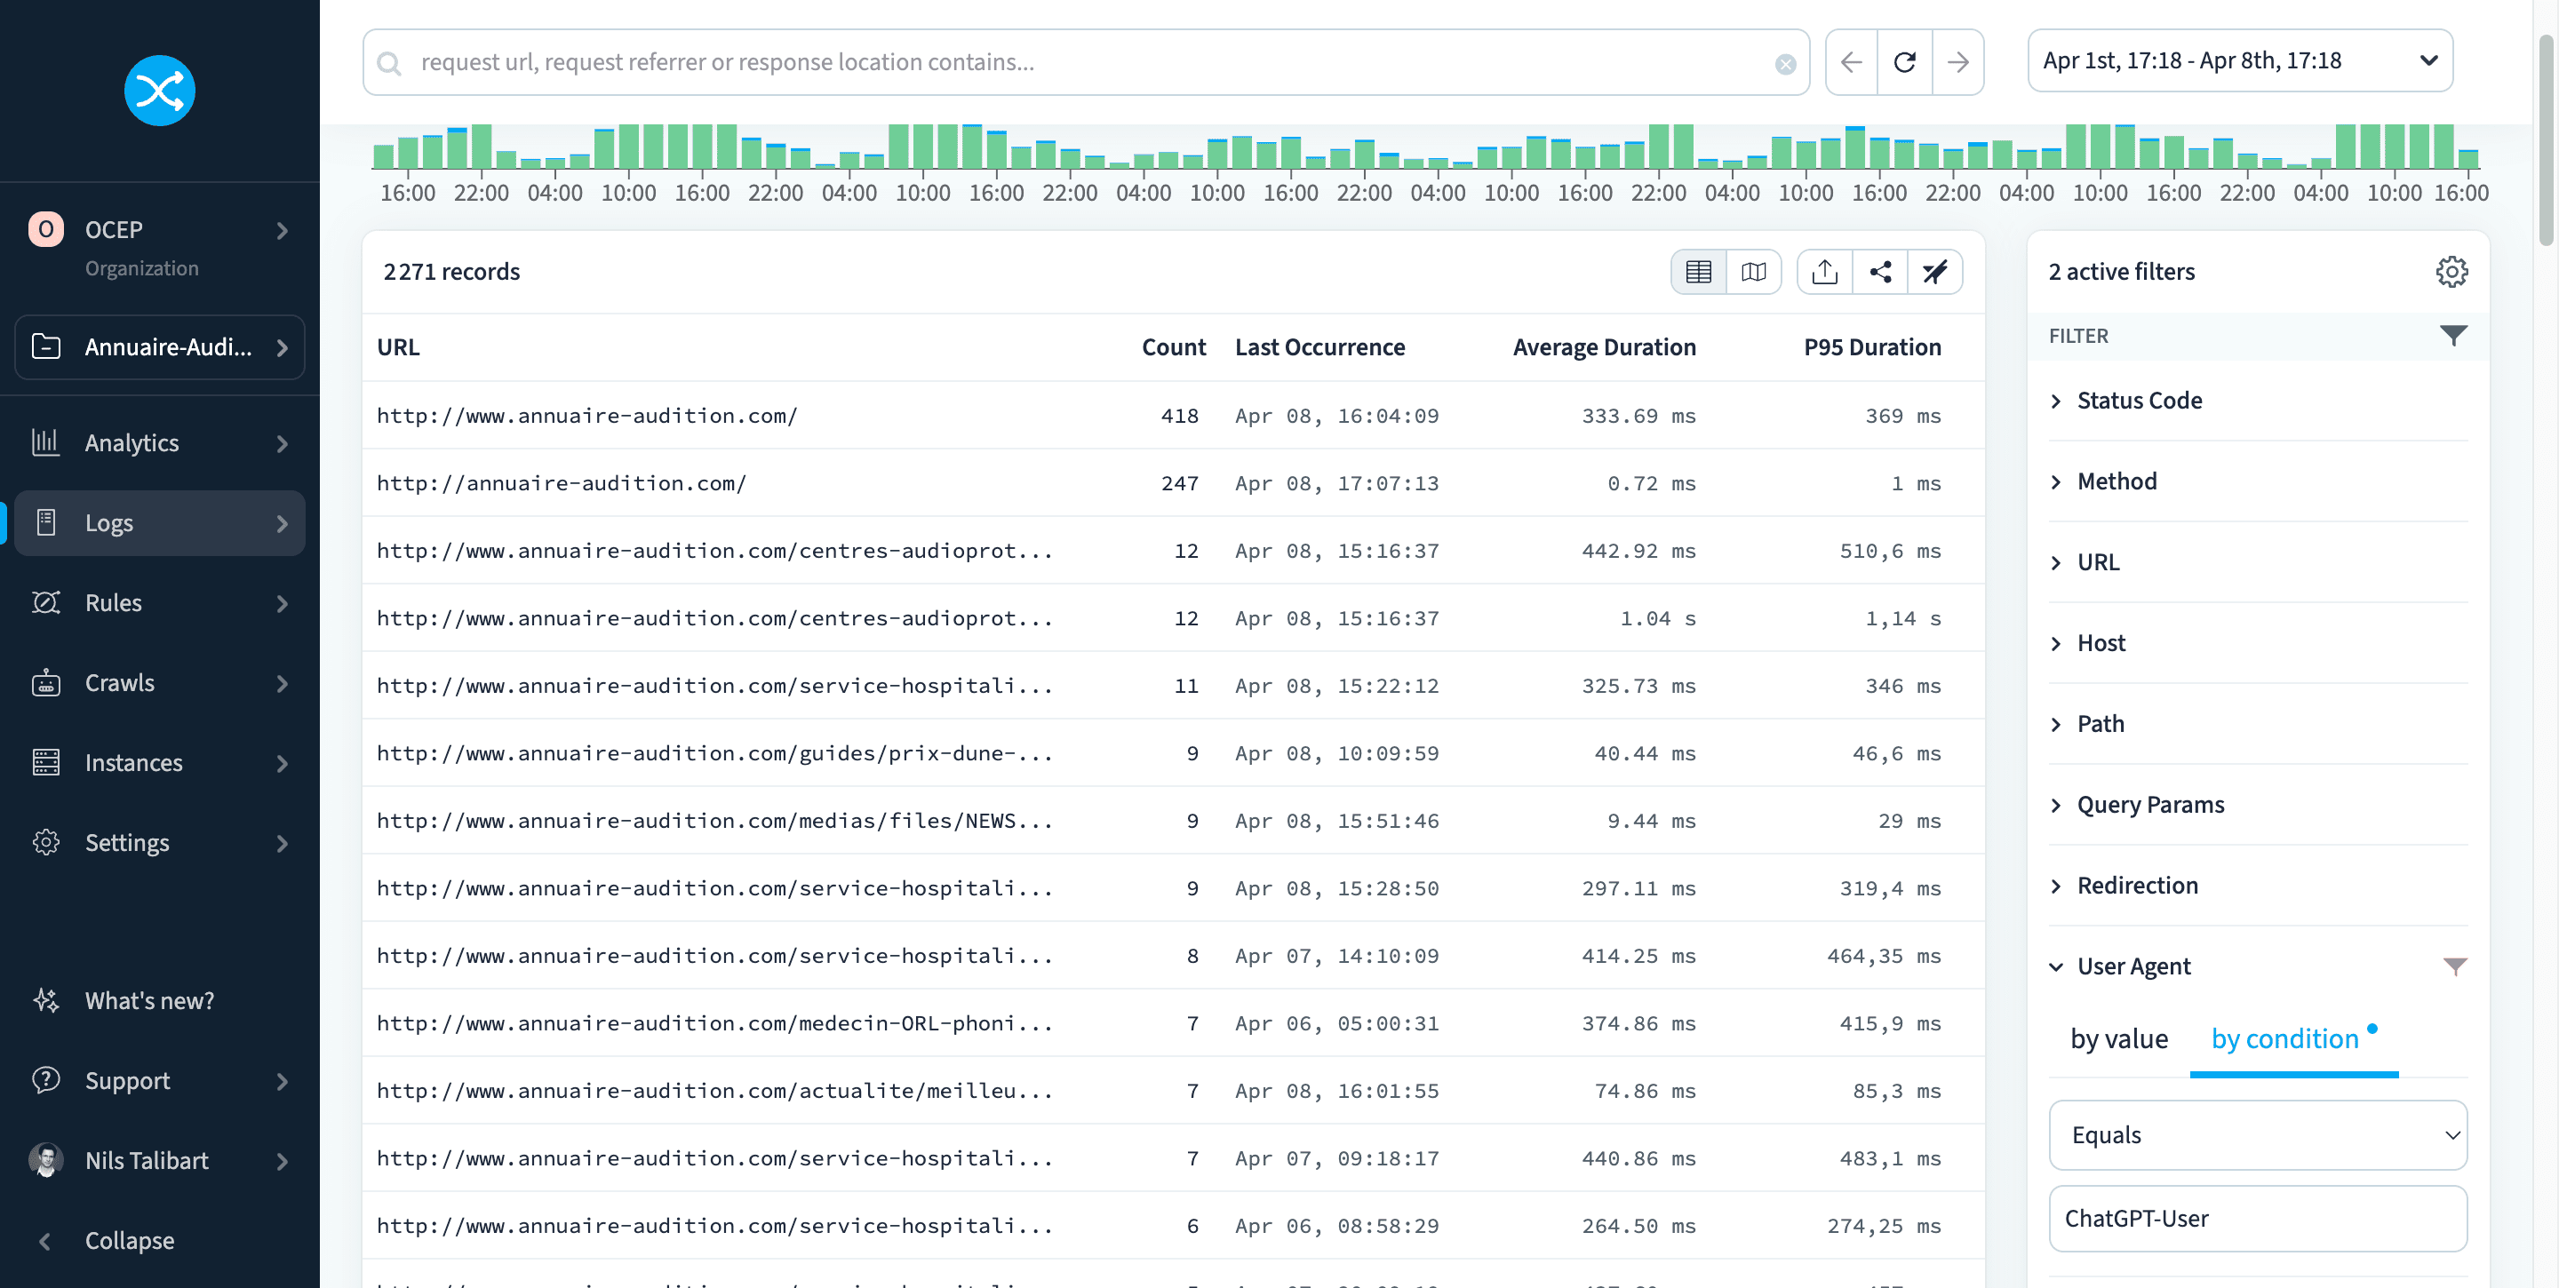Image resolution: width=2559 pixels, height=1288 pixels.
Task: Click the User Agent active filter funnel
Action: click(x=2455, y=966)
